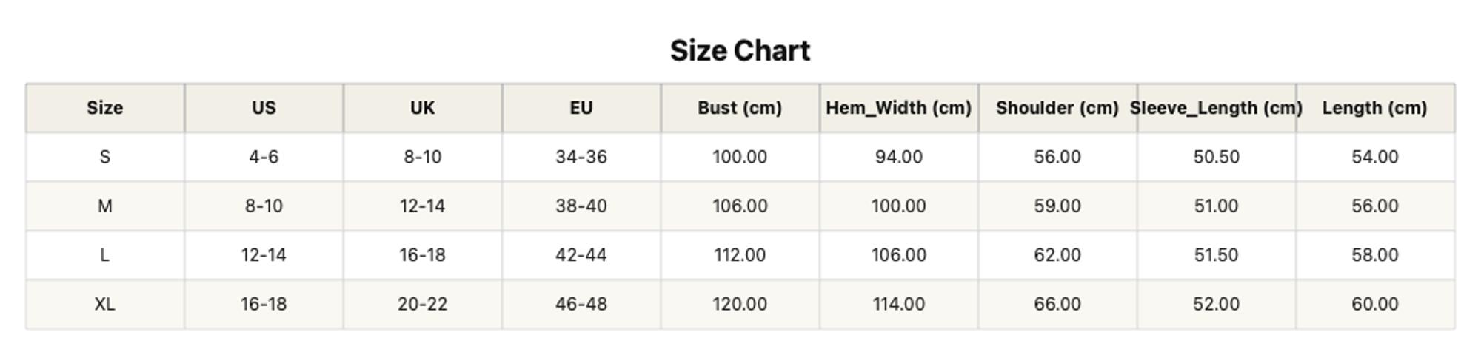1481x355 pixels.
Task: Click the L size row label
Action: (x=105, y=255)
